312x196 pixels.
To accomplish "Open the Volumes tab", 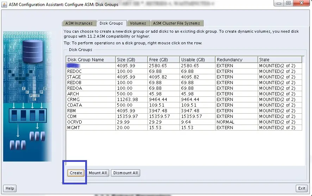I will [138, 23].
